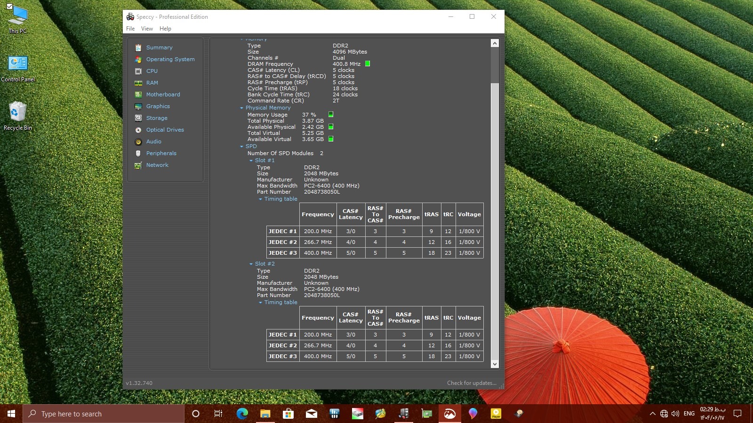Click the 3.87 GB Total Physical value
This screenshot has width=753, height=423.
[x=312, y=121]
